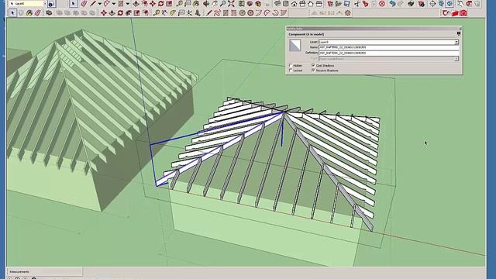Click the red circled X Erase icon
The width and height of the screenshot is (496, 279).
tap(382, 4)
